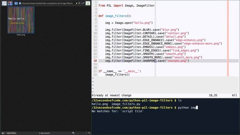Select the hello.png thumbnail
The height and width of the screenshot is (135, 240).
coord(21,20)
